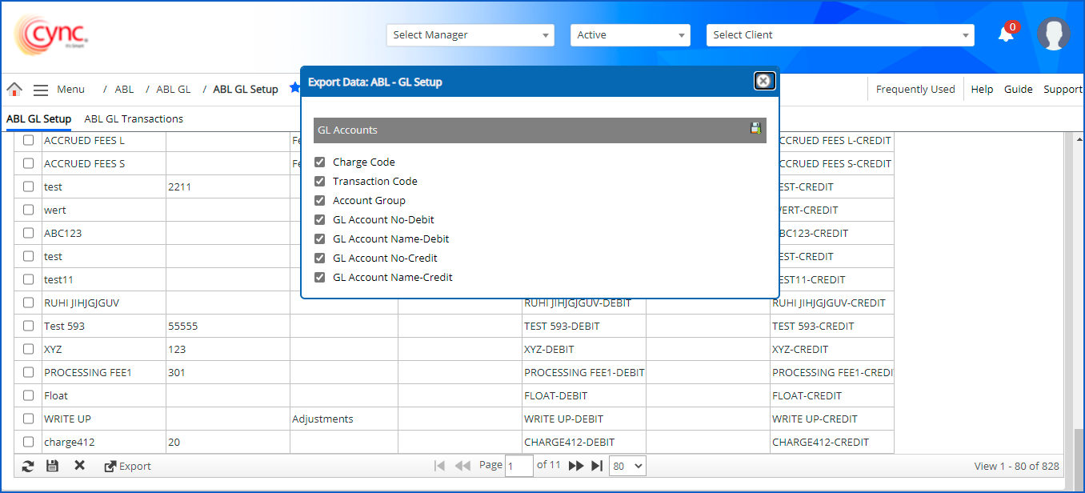
Task: Open the Select Client dropdown
Action: coord(839,35)
